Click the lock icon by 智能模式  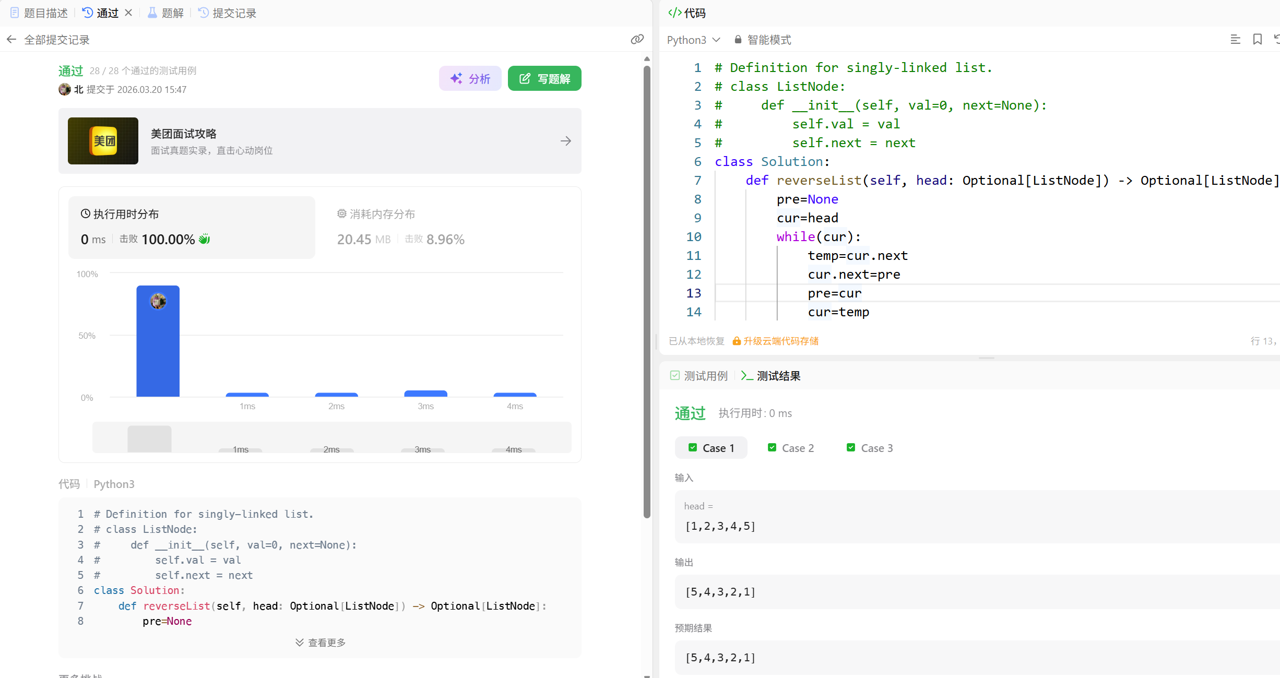pyautogui.click(x=738, y=40)
